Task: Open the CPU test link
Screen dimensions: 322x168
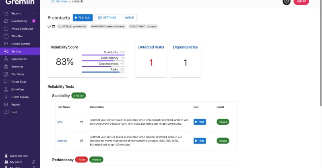Action: tap(60, 122)
